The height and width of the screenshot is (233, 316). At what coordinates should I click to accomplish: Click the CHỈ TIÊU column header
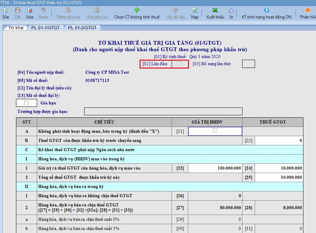pyautogui.click(x=105, y=122)
